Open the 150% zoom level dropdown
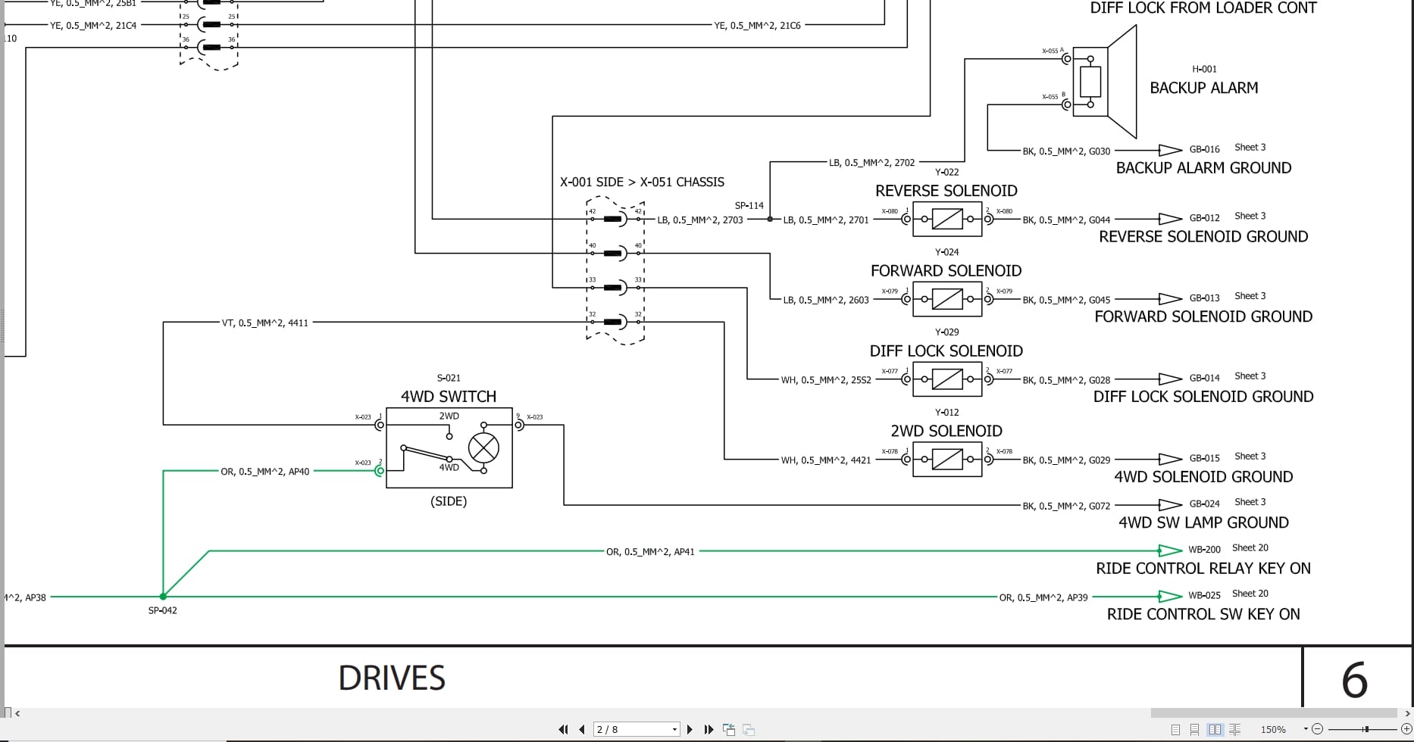This screenshot has width=1414, height=742. coord(1306,729)
